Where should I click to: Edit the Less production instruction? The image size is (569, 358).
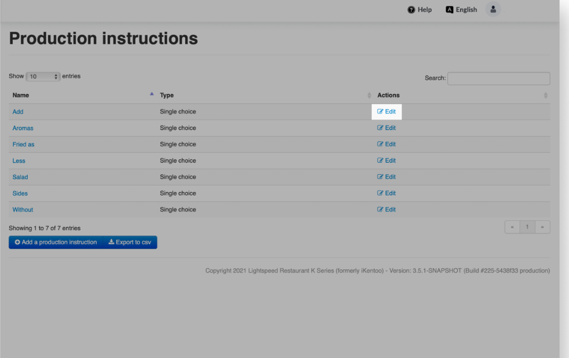tap(386, 161)
